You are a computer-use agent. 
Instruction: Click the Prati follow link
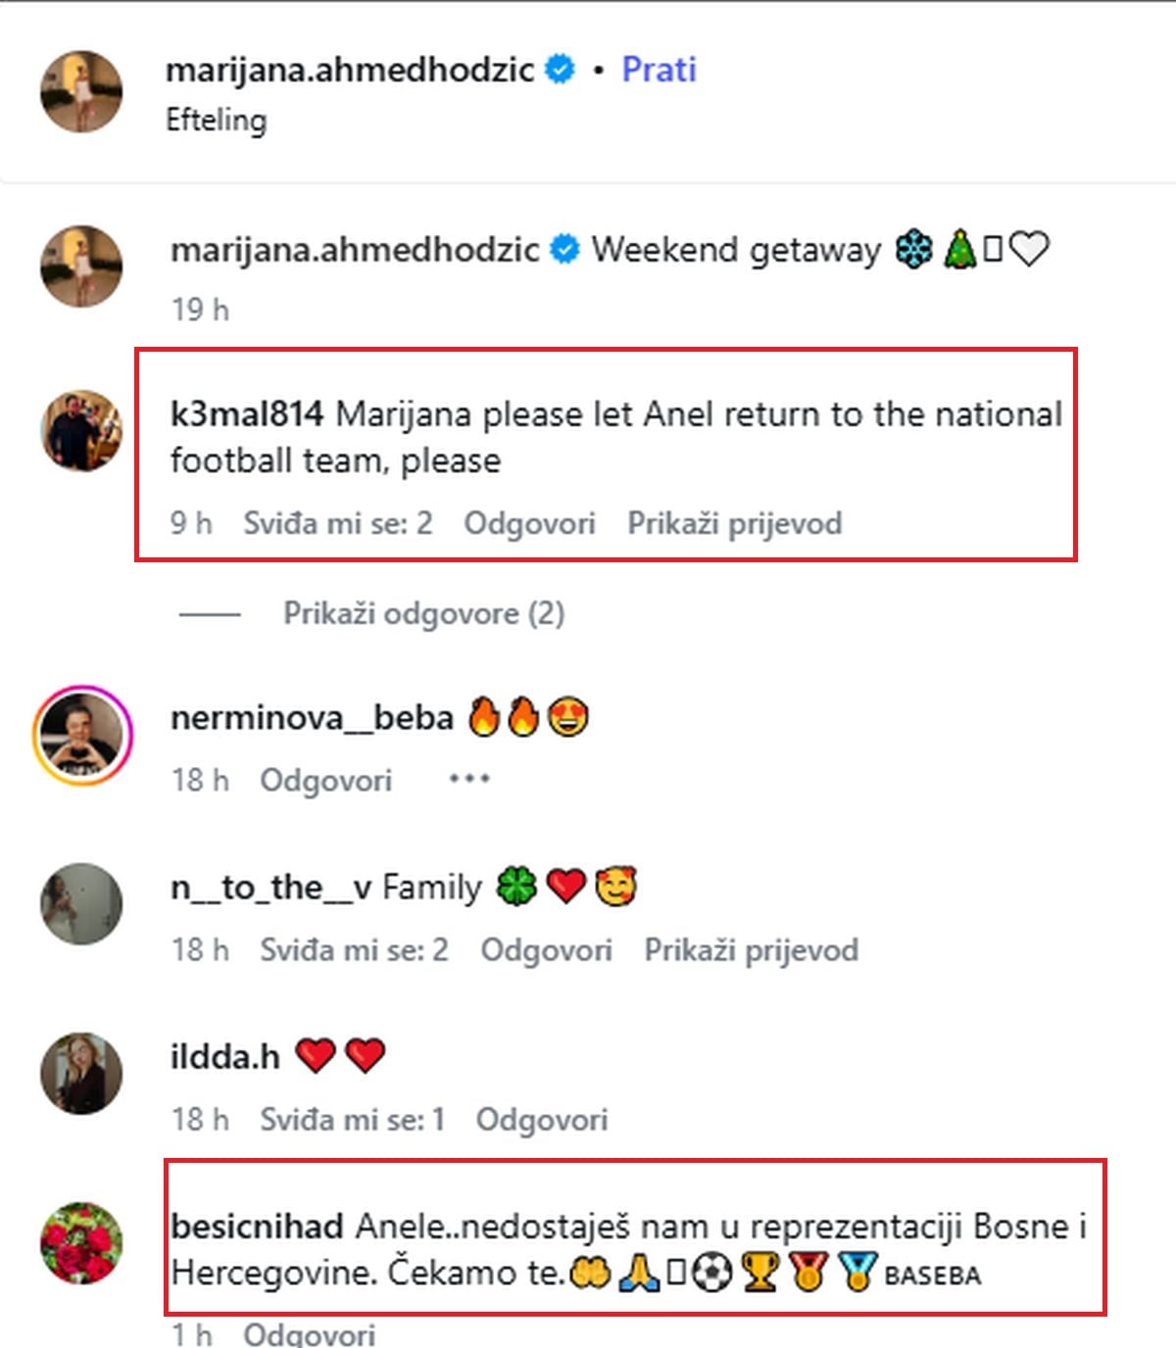click(659, 70)
